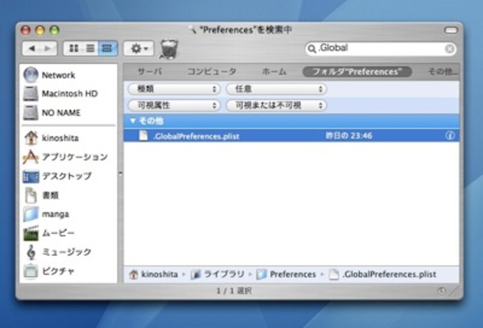Collapse the その他 results group
The height and width of the screenshot is (328, 483).
[133, 121]
